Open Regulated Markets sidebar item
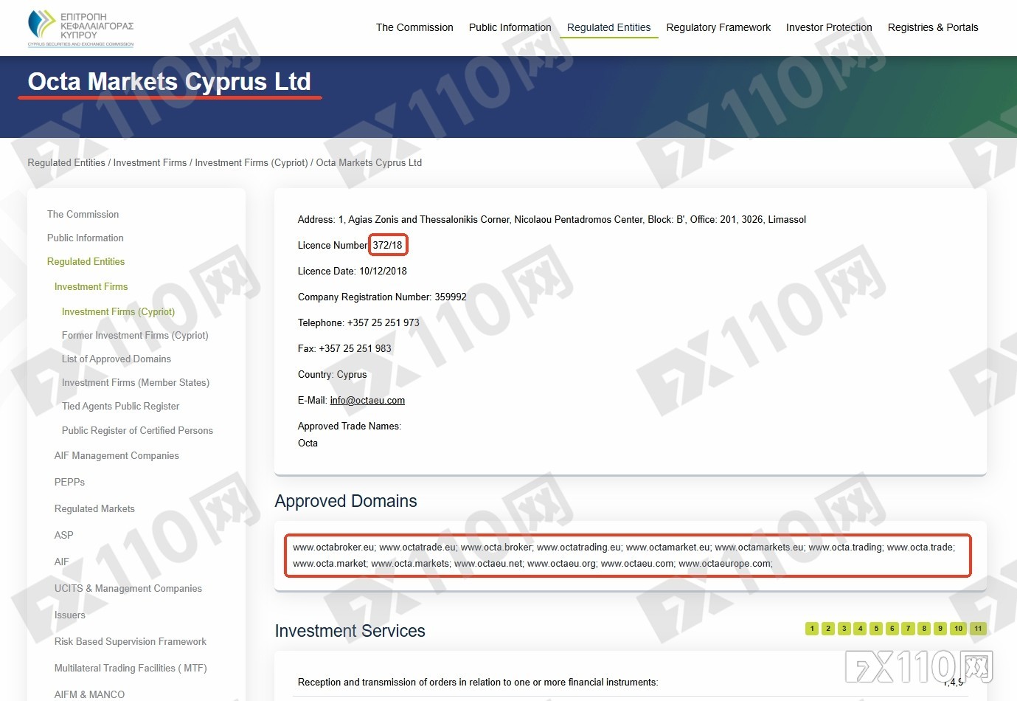The height and width of the screenshot is (701, 1017). (x=94, y=508)
